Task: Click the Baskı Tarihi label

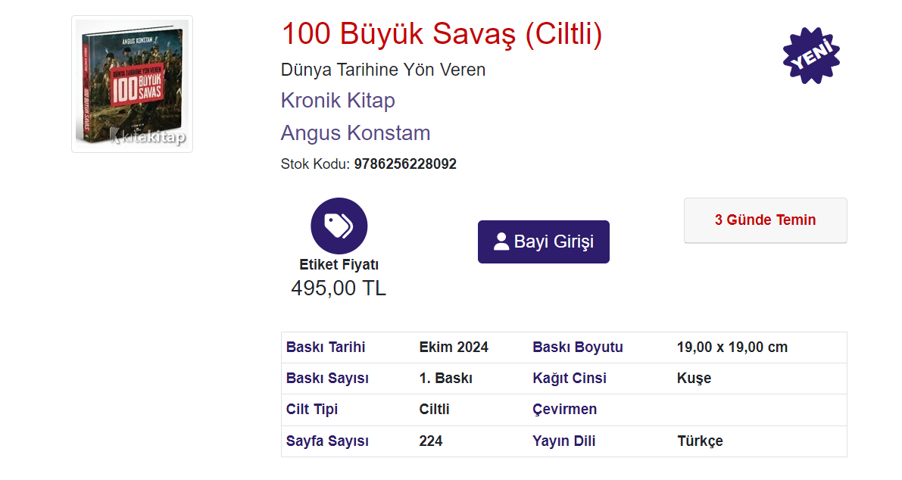Action: pyautogui.click(x=326, y=348)
